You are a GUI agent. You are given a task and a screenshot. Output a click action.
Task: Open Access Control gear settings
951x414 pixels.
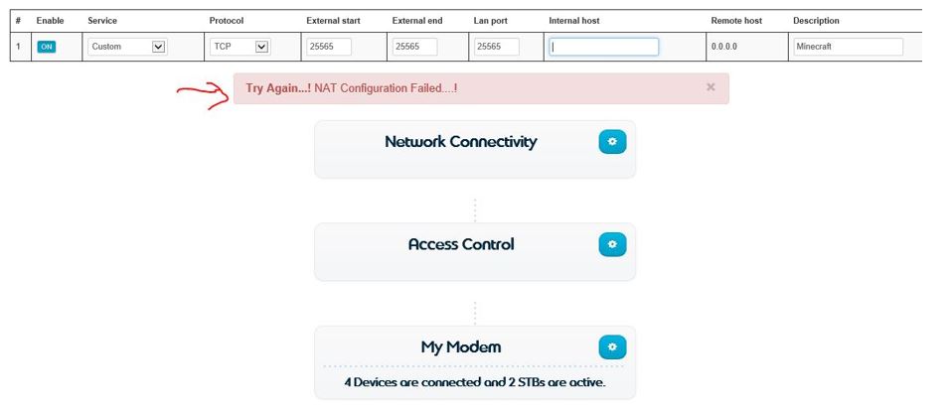coord(612,244)
